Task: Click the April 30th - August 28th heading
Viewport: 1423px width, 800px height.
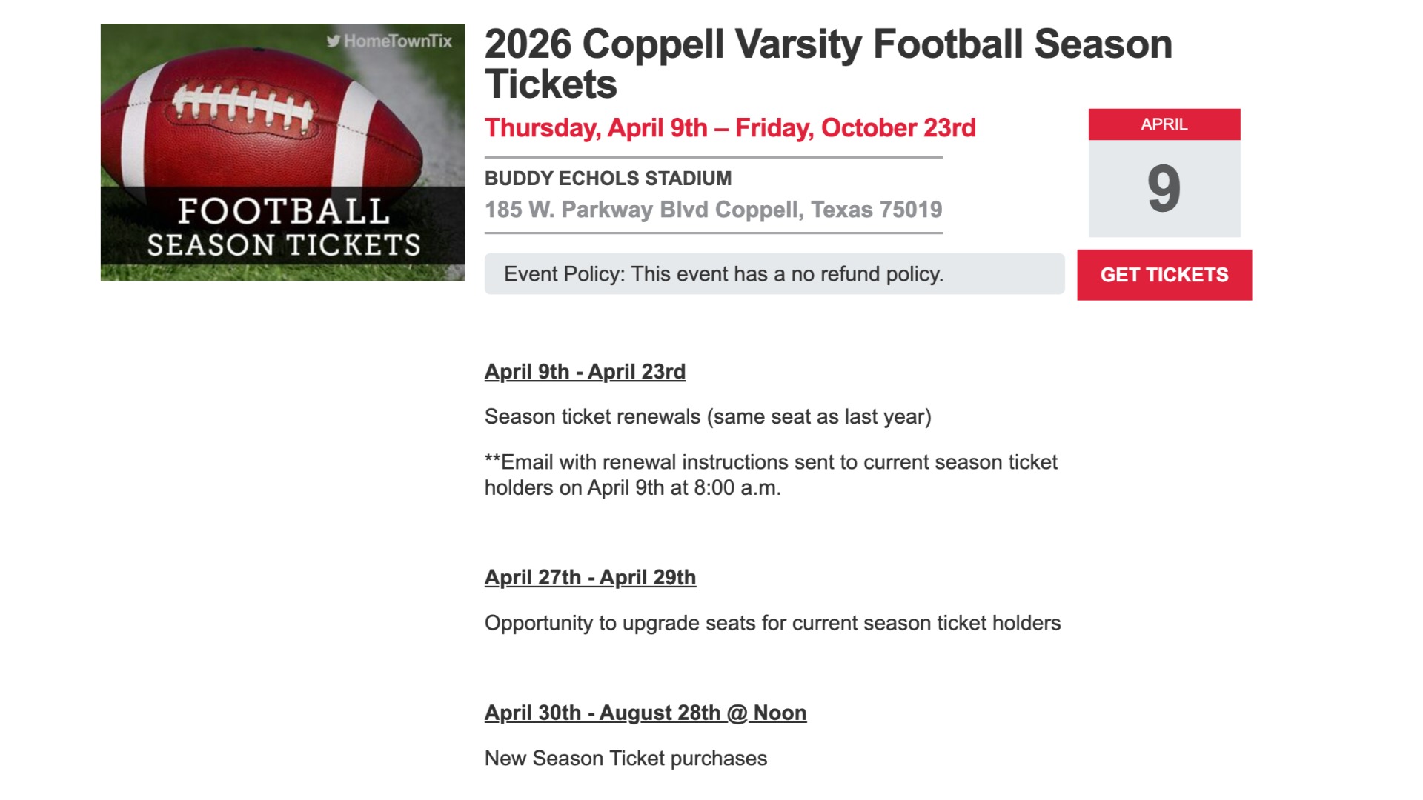Action: (645, 712)
